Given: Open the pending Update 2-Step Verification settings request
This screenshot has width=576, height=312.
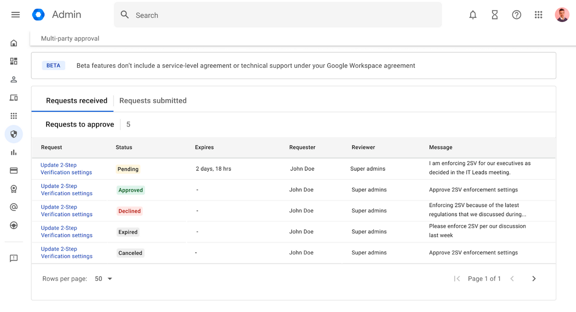Looking at the screenshot, I should (66, 168).
